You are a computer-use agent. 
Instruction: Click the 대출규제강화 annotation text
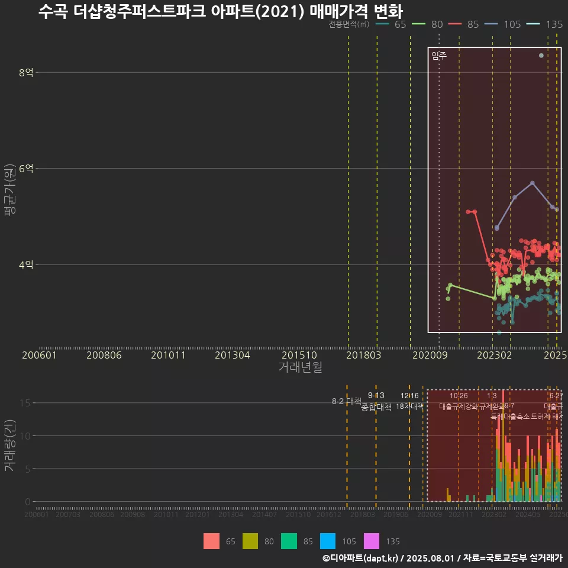[x=459, y=406]
